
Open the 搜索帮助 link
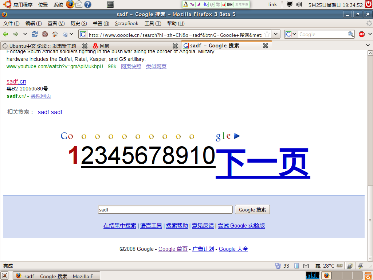pyautogui.click(x=177, y=225)
